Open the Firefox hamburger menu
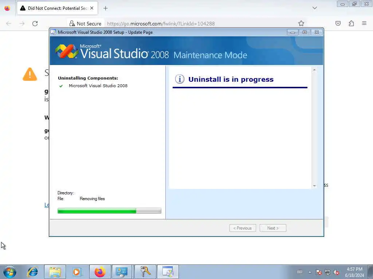This screenshot has width=373, height=279. coord(364,23)
